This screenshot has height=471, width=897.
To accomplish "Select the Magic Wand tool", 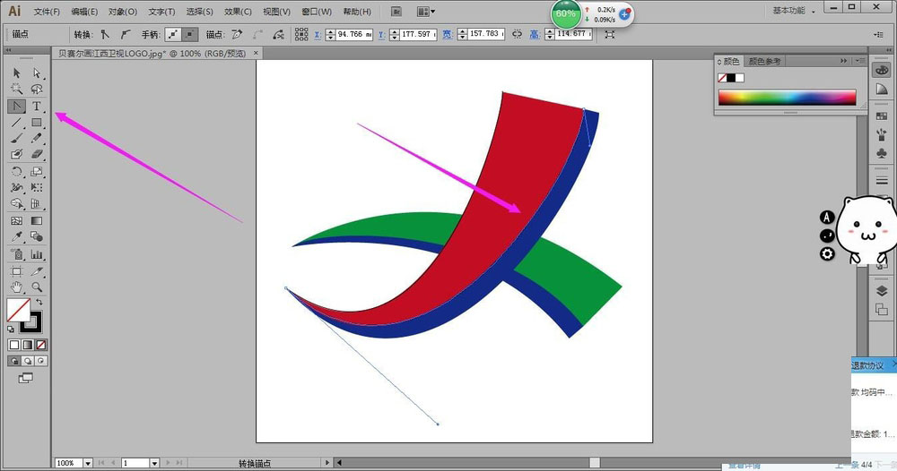I will pos(16,89).
